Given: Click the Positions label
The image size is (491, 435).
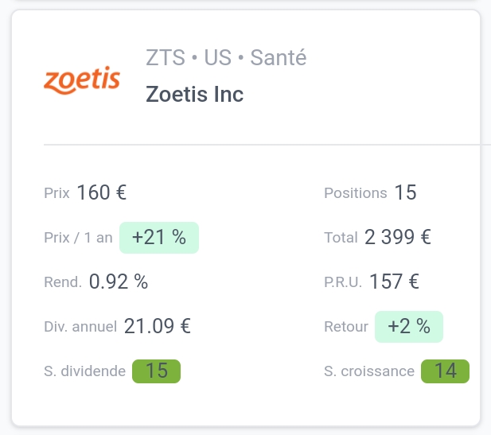Looking at the screenshot, I should pyautogui.click(x=356, y=192).
